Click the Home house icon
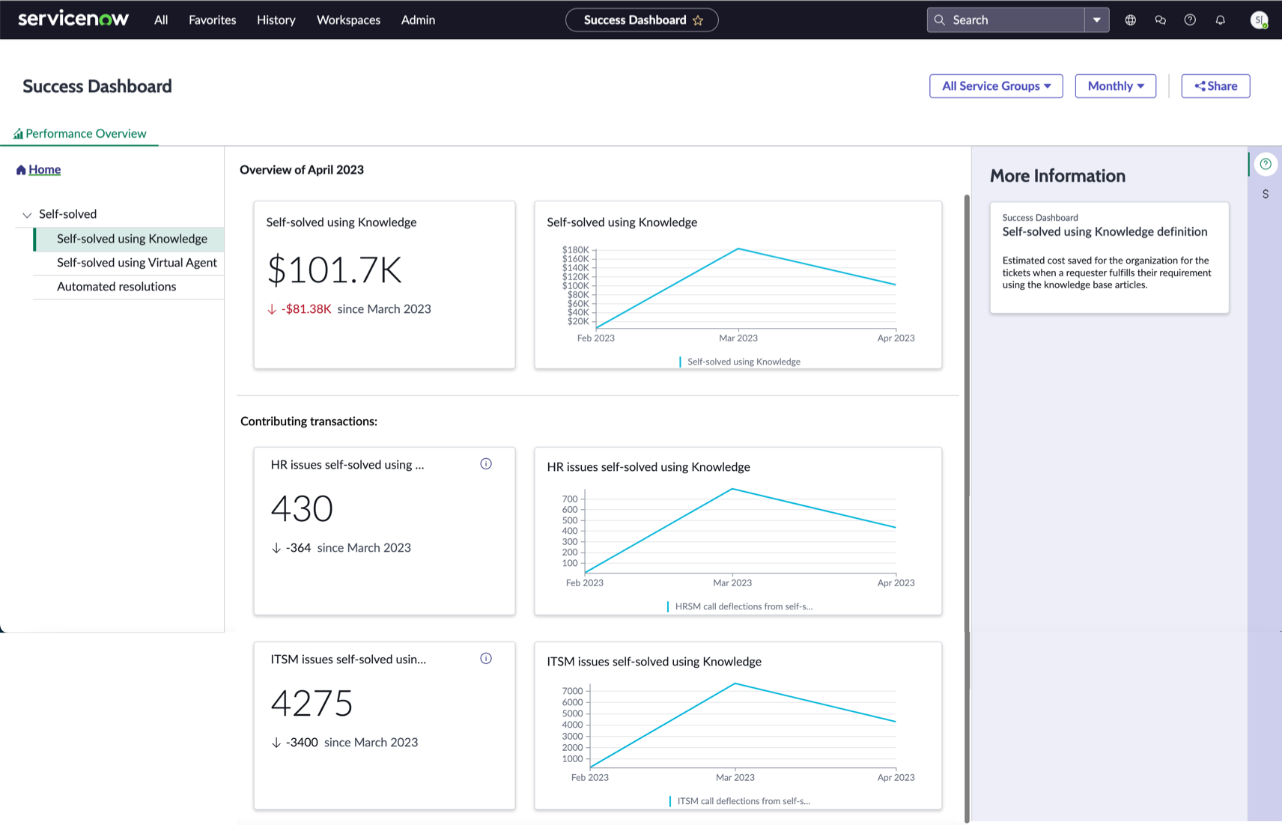This screenshot has width=1282, height=825. 21,170
